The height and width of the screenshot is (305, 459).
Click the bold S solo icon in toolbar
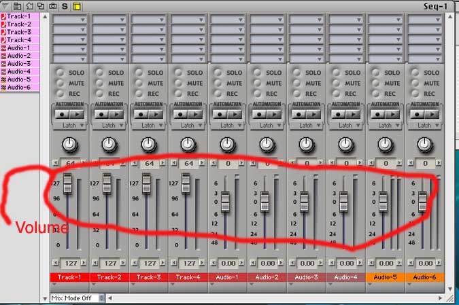(65, 5)
